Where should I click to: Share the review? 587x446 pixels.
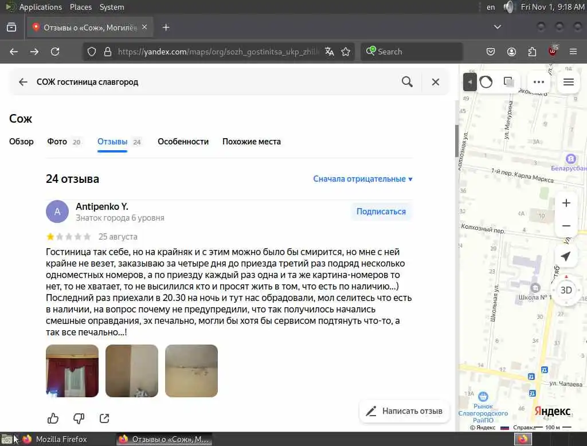pyautogui.click(x=104, y=418)
